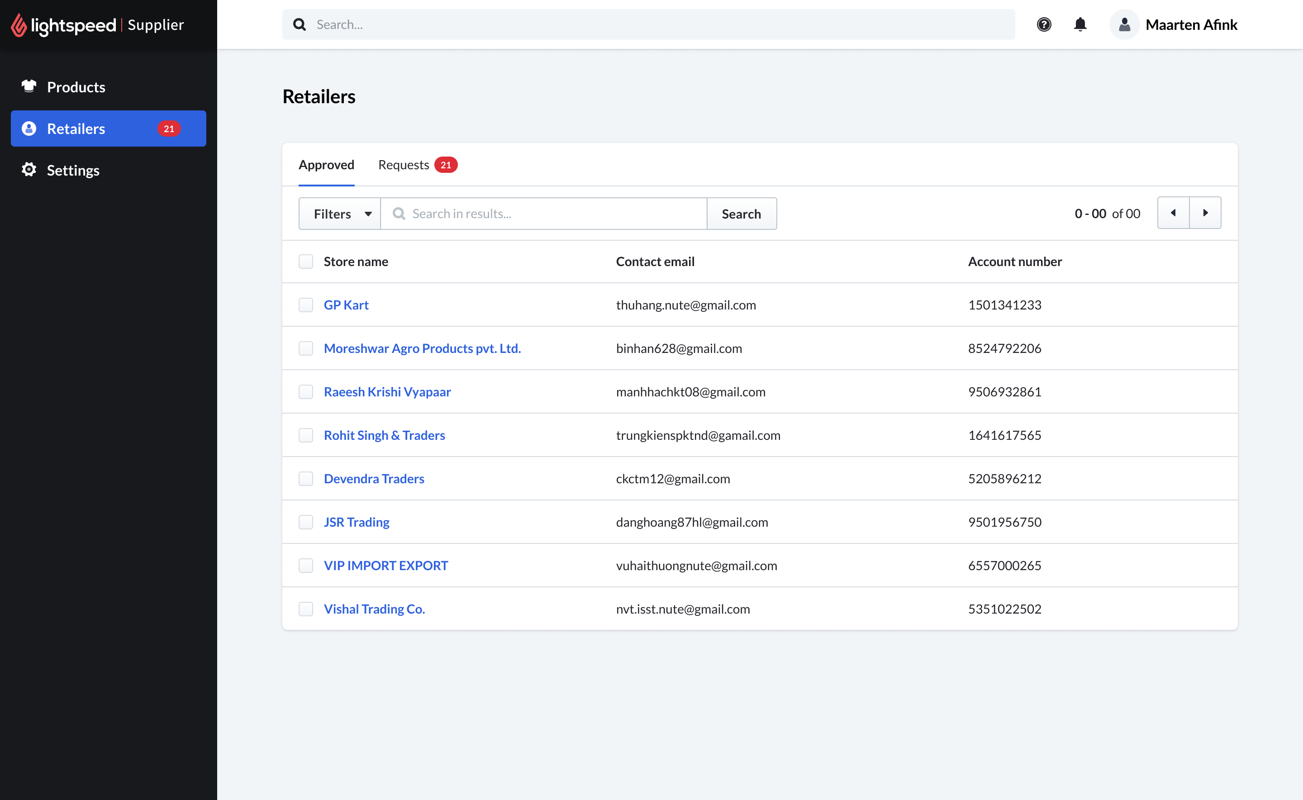This screenshot has width=1303, height=800.
Task: Toggle the select-all checkbox in header
Action: coord(306,262)
